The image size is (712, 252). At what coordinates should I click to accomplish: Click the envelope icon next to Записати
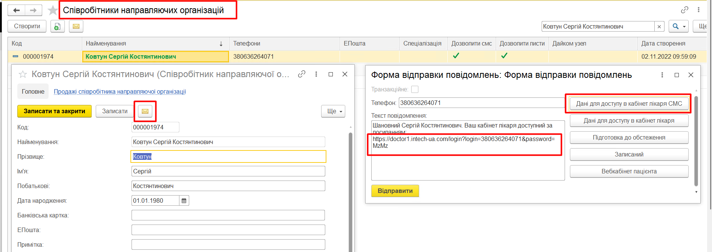(145, 111)
